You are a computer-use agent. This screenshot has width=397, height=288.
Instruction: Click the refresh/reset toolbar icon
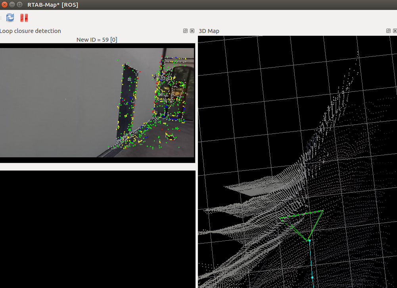click(10, 18)
